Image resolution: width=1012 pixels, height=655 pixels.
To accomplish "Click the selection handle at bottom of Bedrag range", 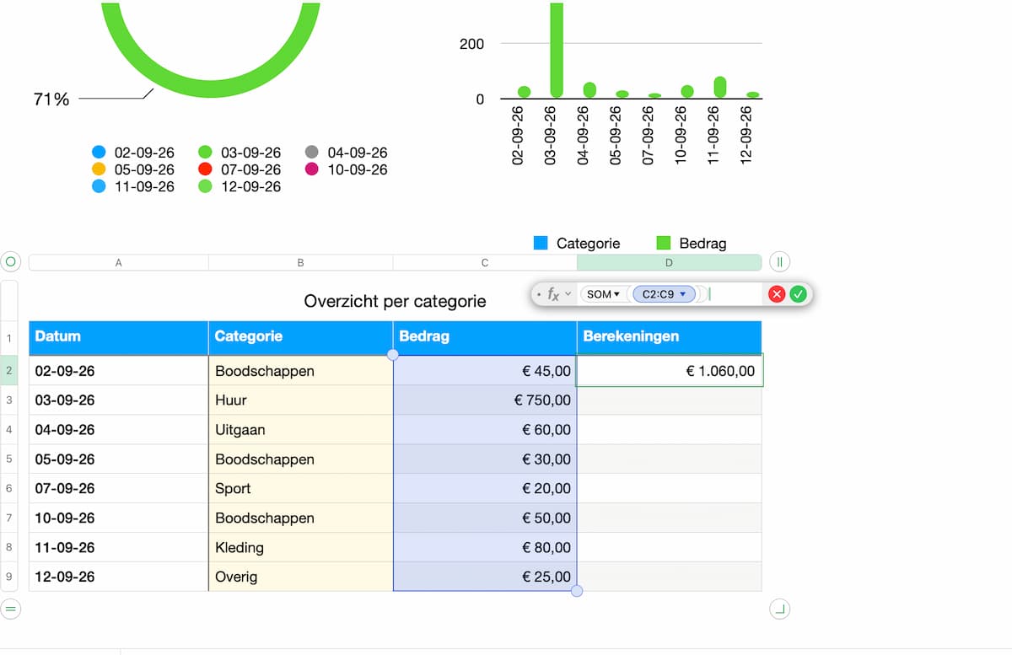I will (x=577, y=591).
